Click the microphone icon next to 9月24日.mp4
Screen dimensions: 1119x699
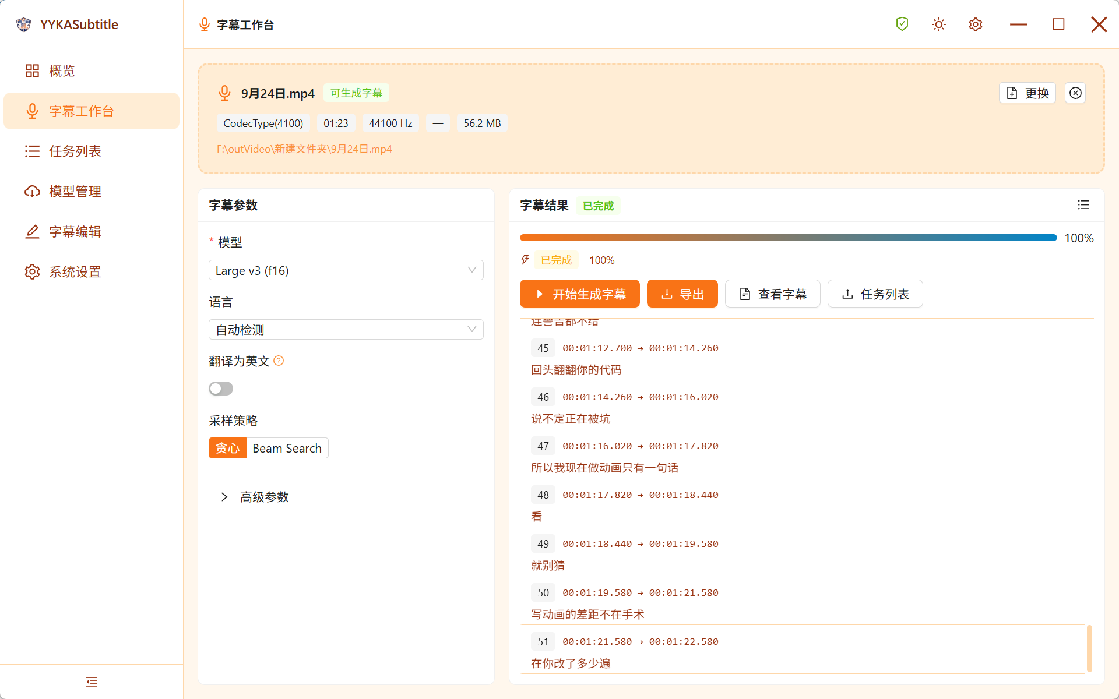(x=224, y=93)
